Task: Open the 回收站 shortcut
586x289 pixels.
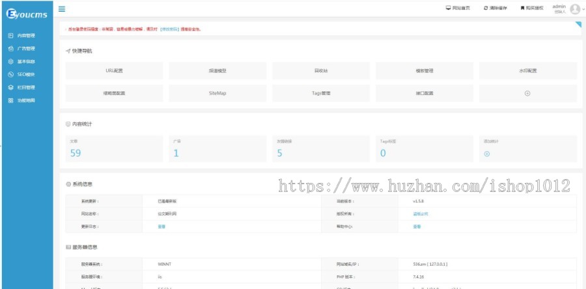Action: pos(321,70)
